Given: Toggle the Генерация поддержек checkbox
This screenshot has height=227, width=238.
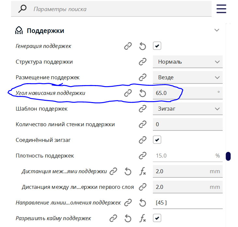Looking at the screenshot, I should pyautogui.click(x=157, y=46).
